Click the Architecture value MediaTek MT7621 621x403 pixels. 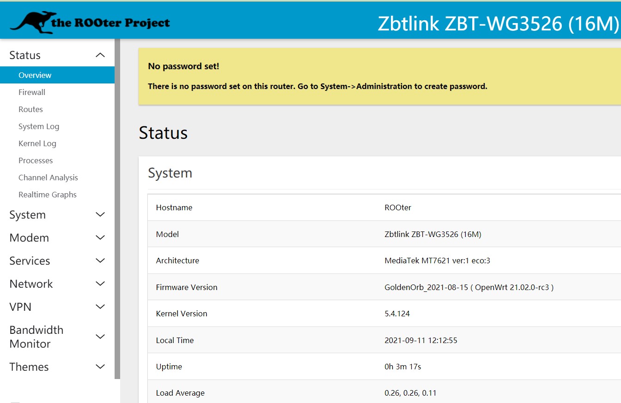[437, 261]
